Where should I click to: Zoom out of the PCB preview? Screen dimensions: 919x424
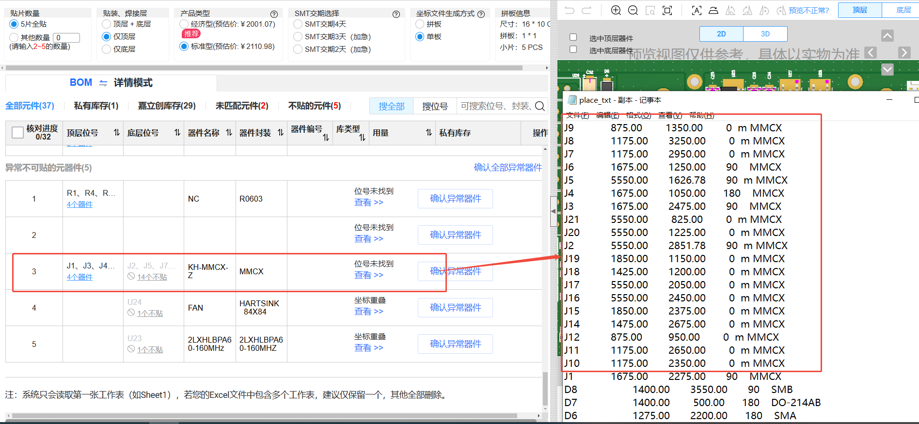coord(633,10)
